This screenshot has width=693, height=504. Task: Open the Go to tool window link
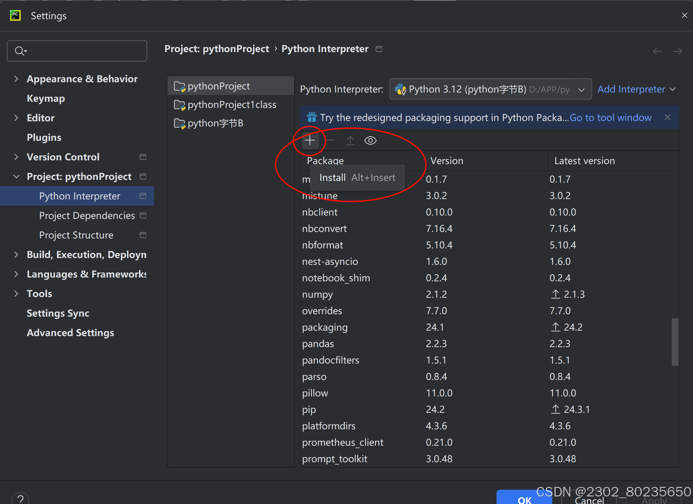[610, 118]
